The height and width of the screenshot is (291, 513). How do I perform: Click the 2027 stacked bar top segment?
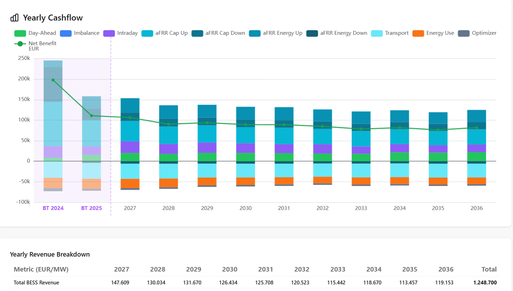coord(130,105)
